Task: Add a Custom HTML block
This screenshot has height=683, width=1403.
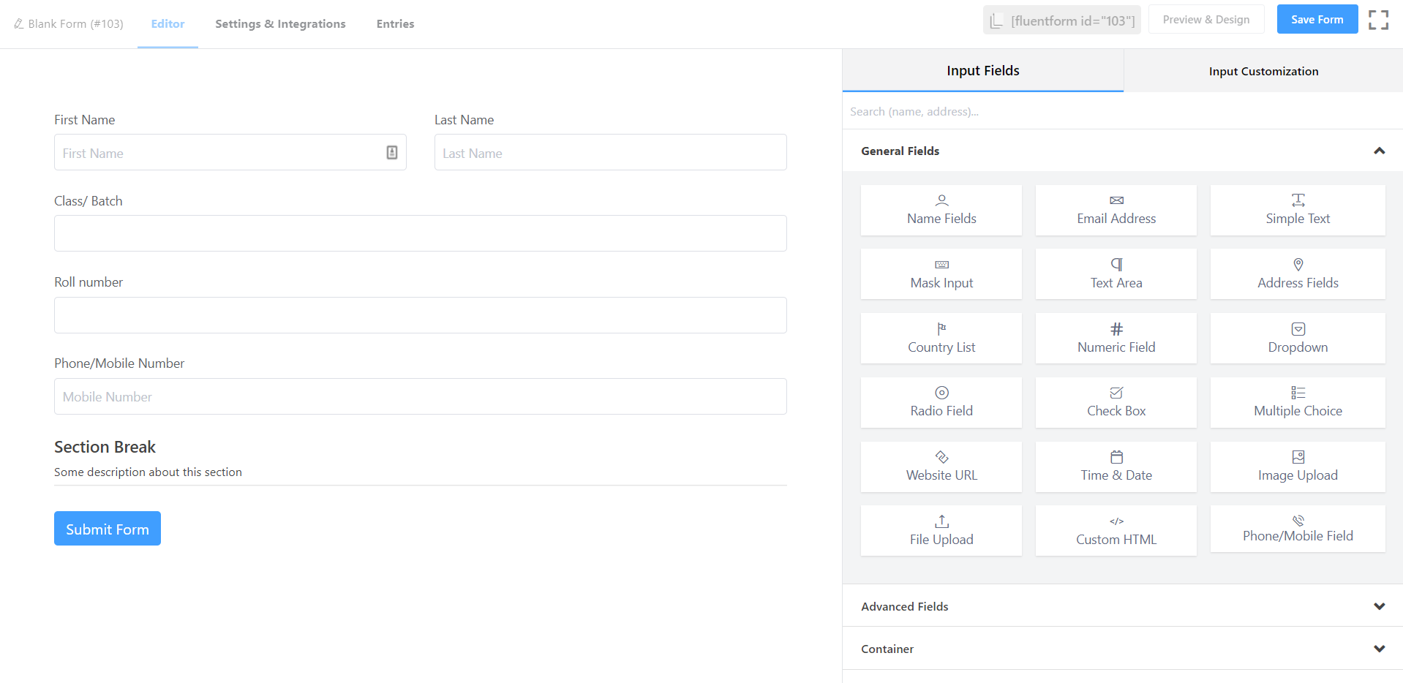Action: pyautogui.click(x=1116, y=532)
